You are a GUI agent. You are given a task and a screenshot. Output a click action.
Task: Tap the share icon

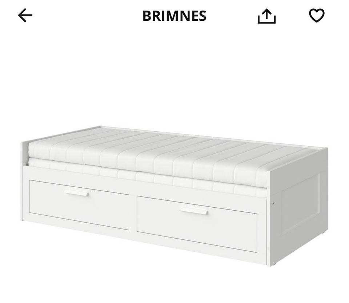click(266, 16)
